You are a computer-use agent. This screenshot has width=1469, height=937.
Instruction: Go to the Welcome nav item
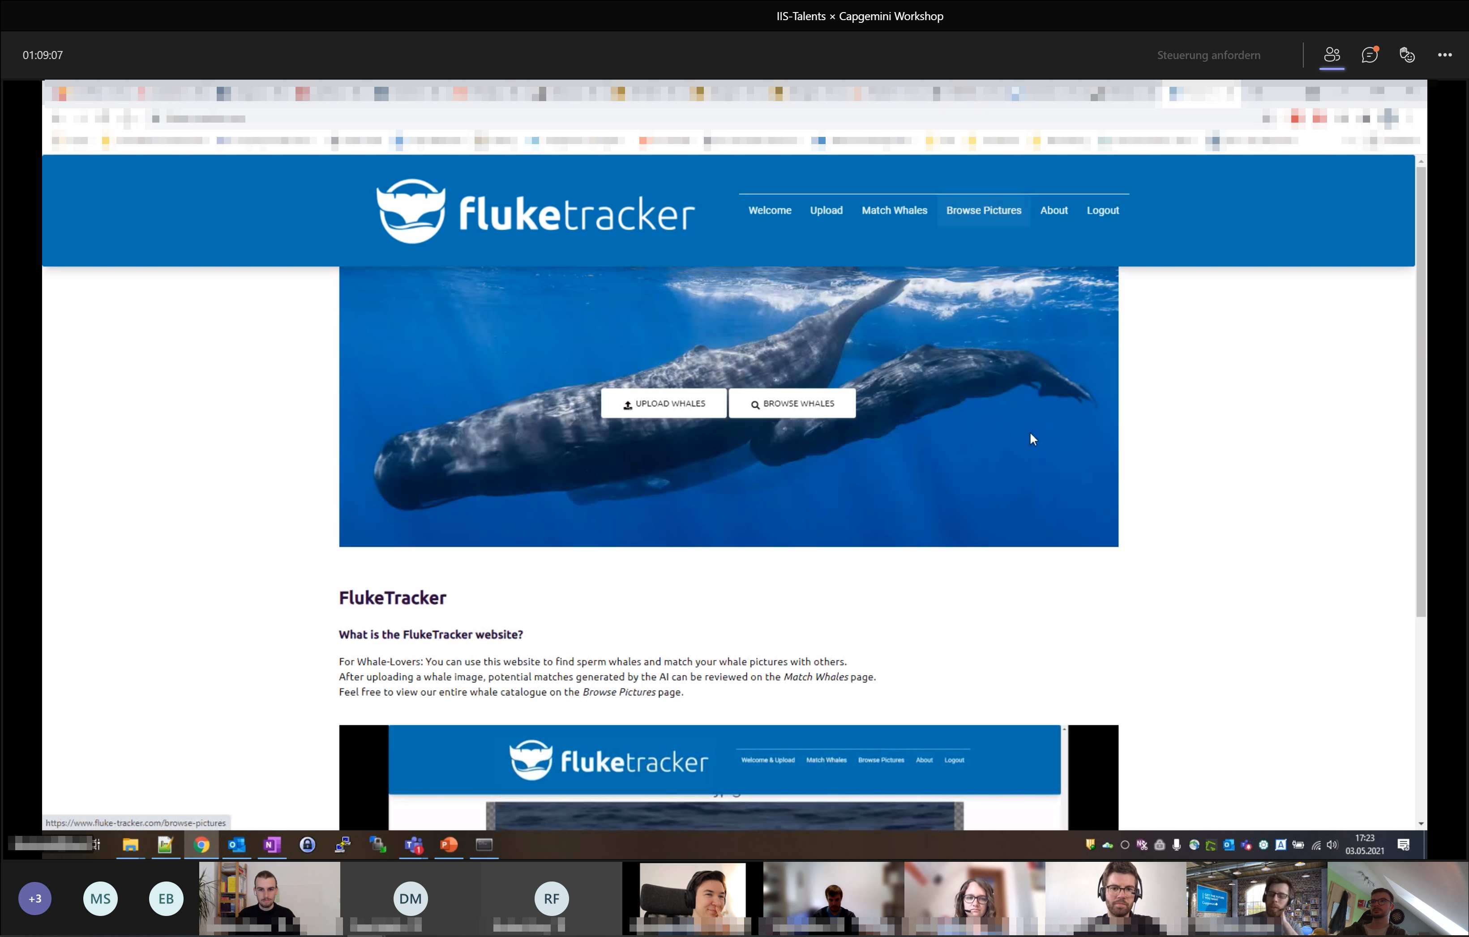pos(769,210)
